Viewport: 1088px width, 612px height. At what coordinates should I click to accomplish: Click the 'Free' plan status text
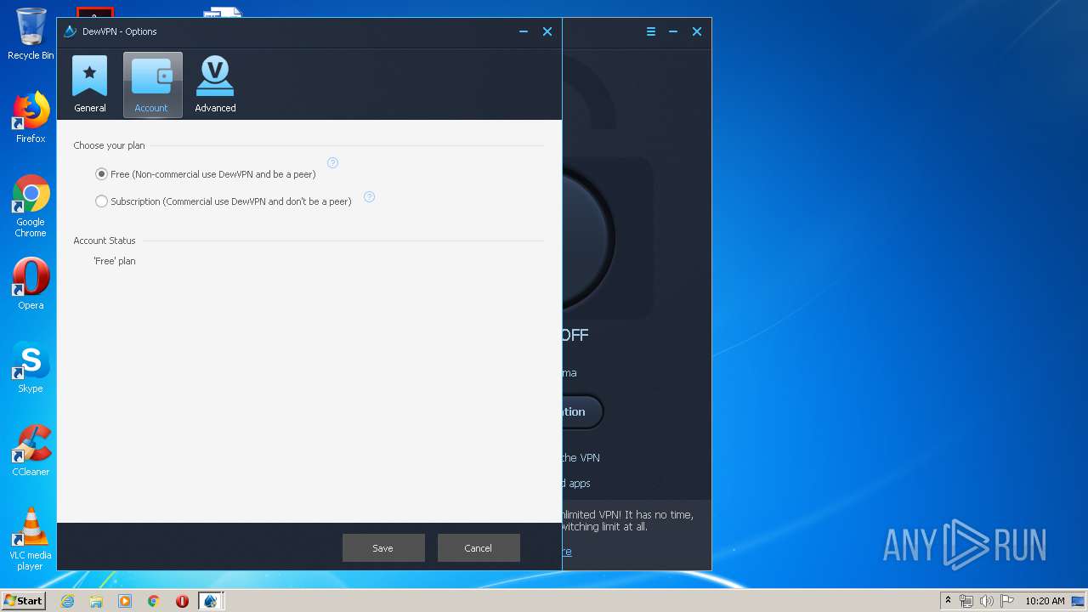pos(115,261)
